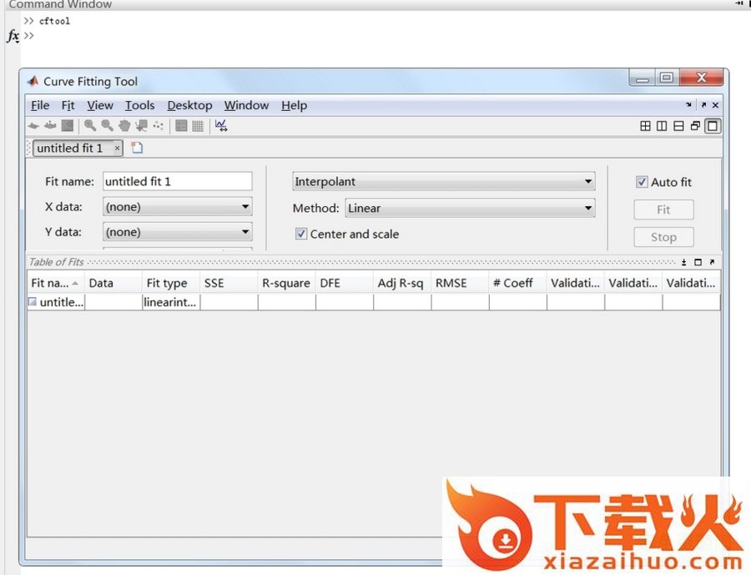
Task: Open the Interpolant fit type dropdown
Action: pyautogui.click(x=587, y=182)
